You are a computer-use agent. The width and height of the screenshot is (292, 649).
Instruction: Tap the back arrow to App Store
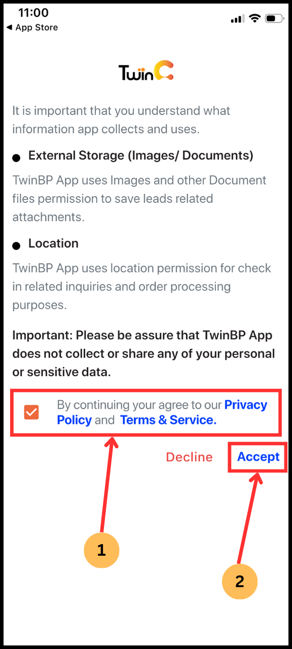click(x=9, y=27)
